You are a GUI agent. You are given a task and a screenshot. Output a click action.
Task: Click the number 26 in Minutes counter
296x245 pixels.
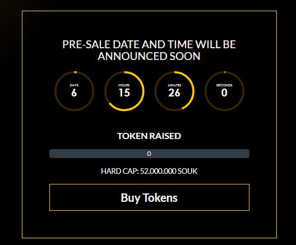(174, 93)
